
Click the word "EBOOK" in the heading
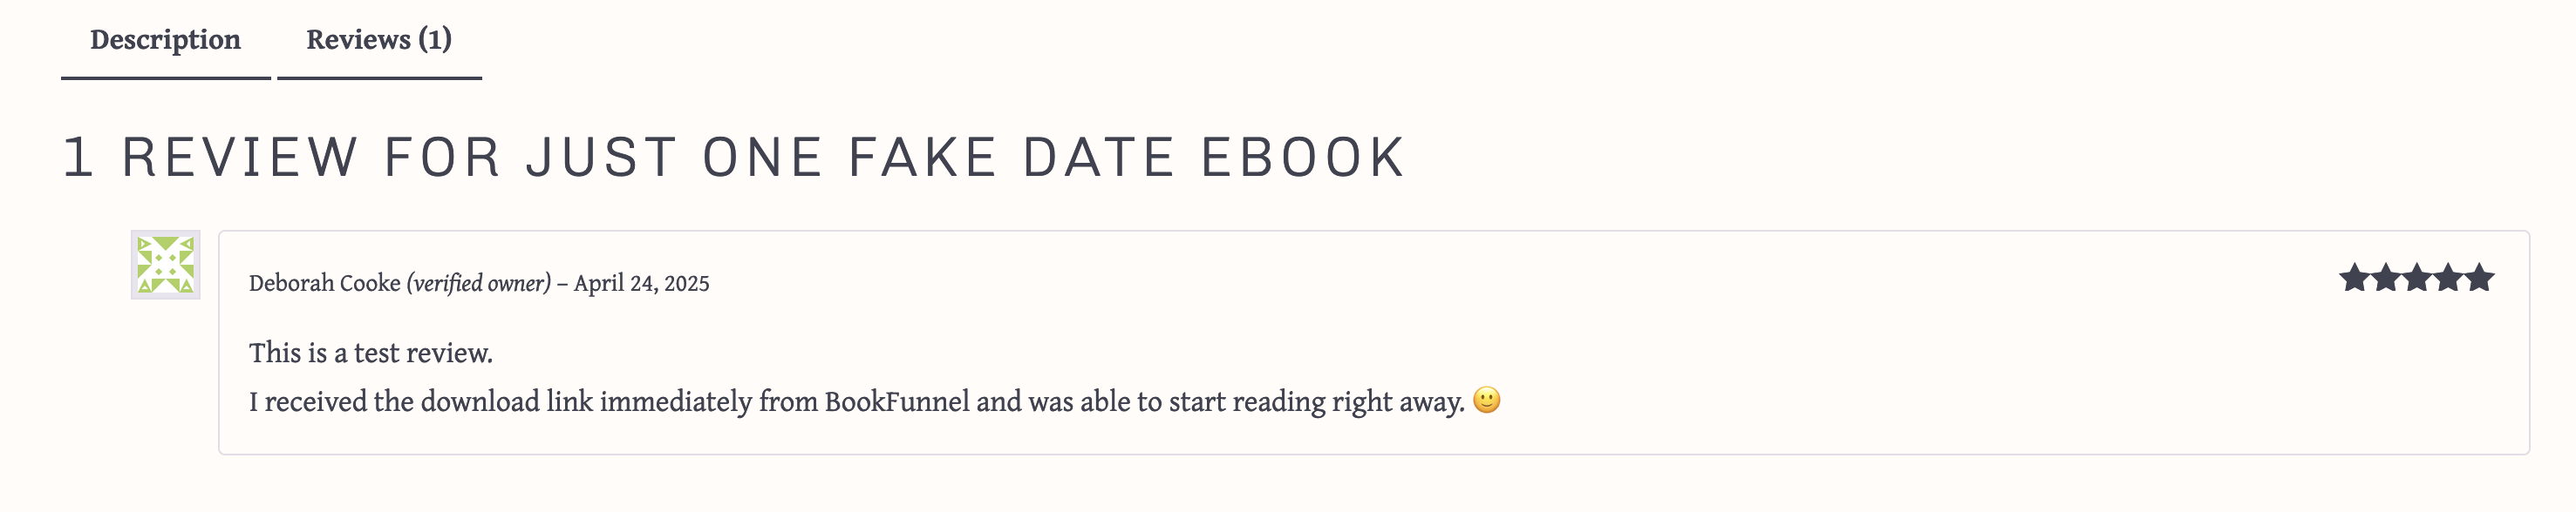coord(1303,158)
